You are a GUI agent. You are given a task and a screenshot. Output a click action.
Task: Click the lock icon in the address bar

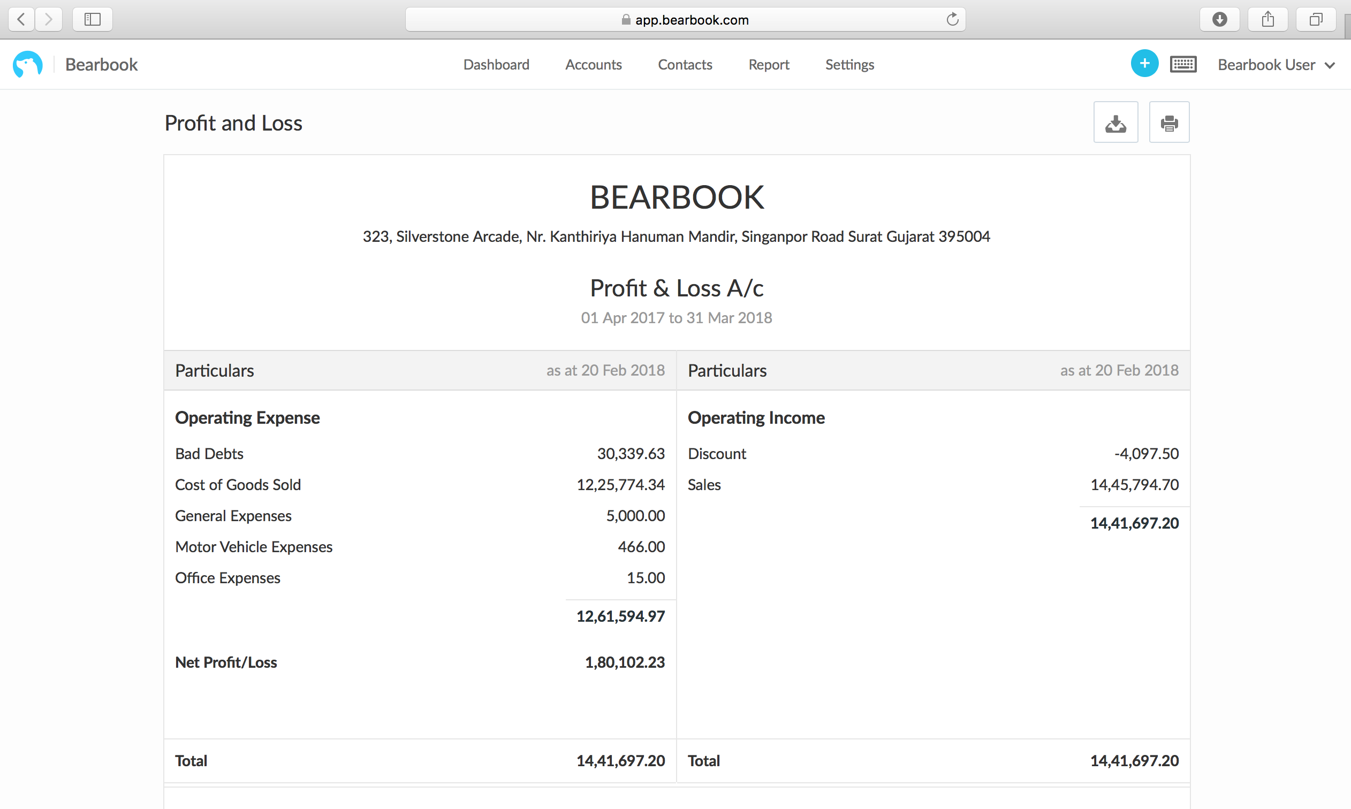tap(626, 20)
